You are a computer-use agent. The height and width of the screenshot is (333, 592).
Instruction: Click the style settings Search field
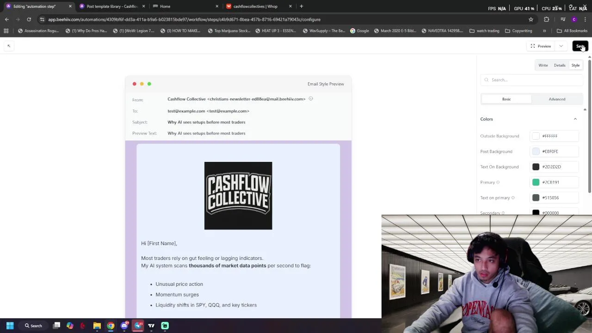pyautogui.click(x=531, y=80)
